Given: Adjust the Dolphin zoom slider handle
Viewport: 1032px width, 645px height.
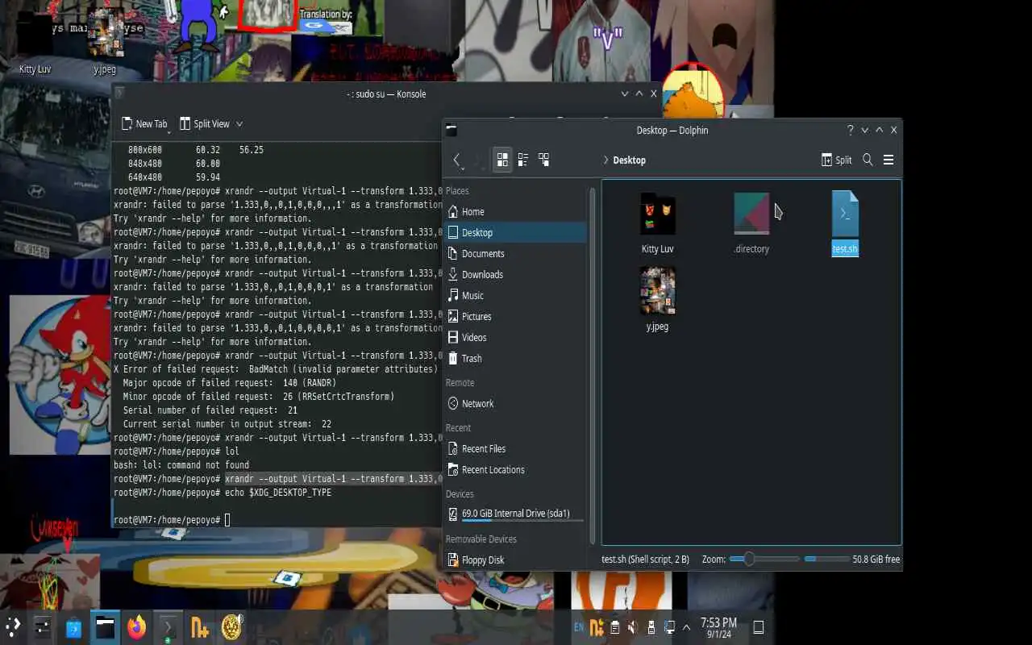Looking at the screenshot, I should pos(749,559).
